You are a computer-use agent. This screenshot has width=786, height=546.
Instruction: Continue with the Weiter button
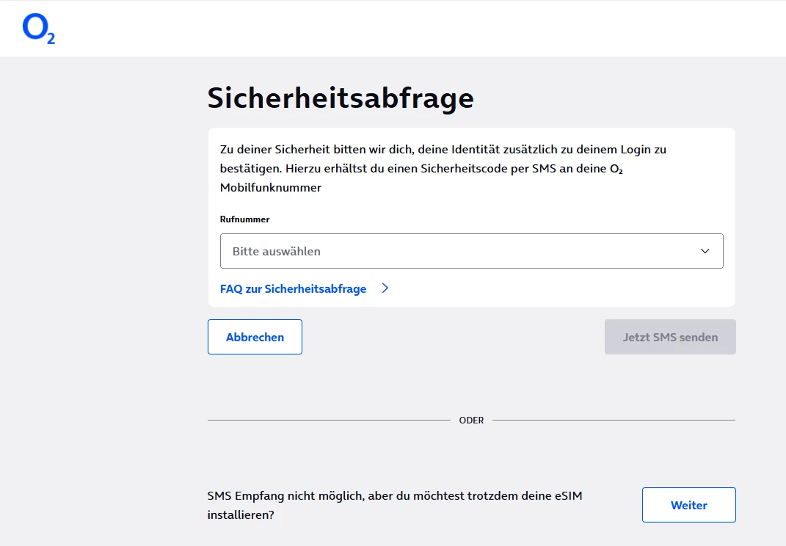688,505
